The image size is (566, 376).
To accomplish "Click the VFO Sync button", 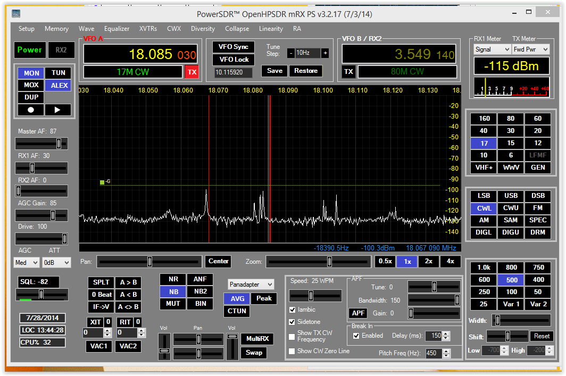I will pos(234,47).
